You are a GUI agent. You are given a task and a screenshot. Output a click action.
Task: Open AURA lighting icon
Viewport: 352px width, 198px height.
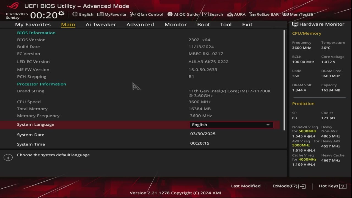[230, 14]
